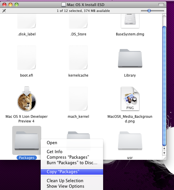Screen dimensions: 174x190
Task: Select the boot.efi file icon
Action: [27, 58]
